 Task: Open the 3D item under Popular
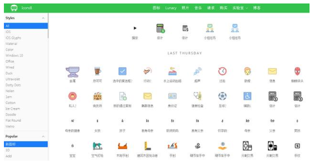tap(7, 150)
